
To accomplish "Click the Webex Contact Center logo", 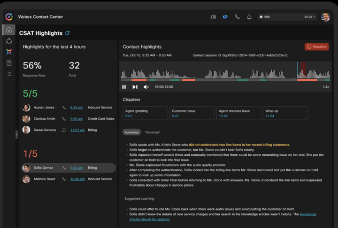I will 9,17.
